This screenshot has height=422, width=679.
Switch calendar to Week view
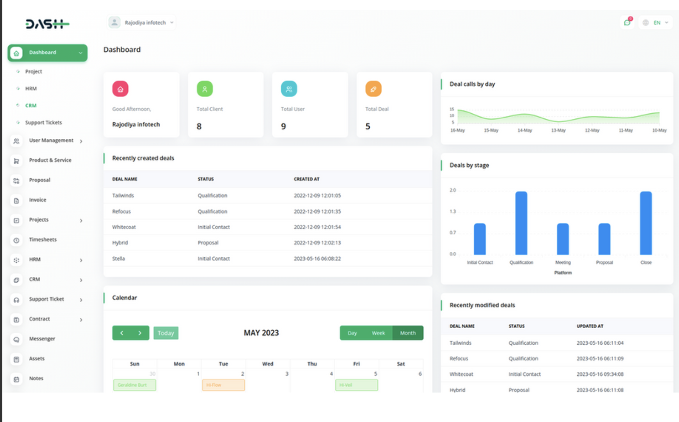coord(378,333)
